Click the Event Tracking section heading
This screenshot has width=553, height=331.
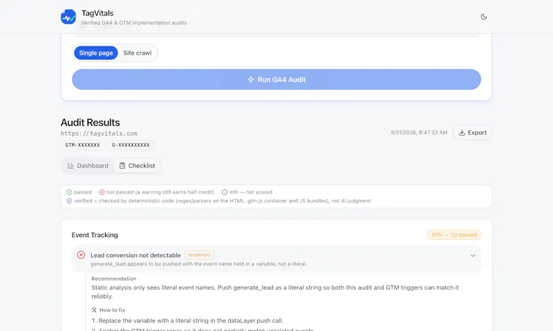pos(95,235)
